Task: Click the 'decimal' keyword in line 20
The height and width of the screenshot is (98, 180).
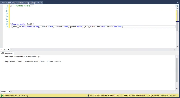Action: point(118,27)
